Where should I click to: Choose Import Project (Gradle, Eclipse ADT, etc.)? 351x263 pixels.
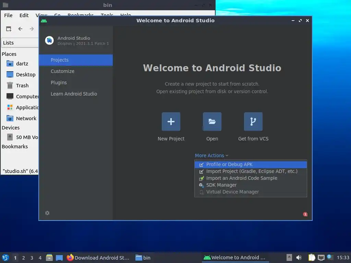[251, 172]
